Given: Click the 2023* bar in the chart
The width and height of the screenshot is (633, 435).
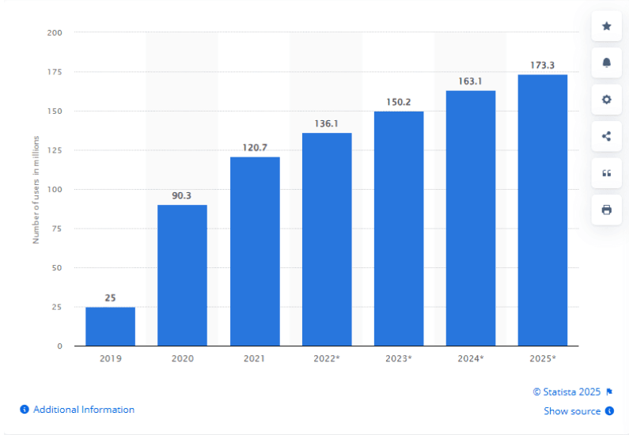Looking at the screenshot, I should coord(399,229).
